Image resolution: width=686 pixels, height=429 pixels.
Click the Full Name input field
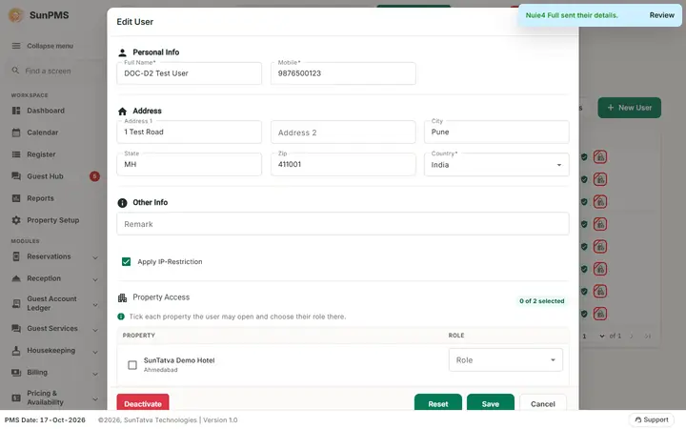[189, 73]
